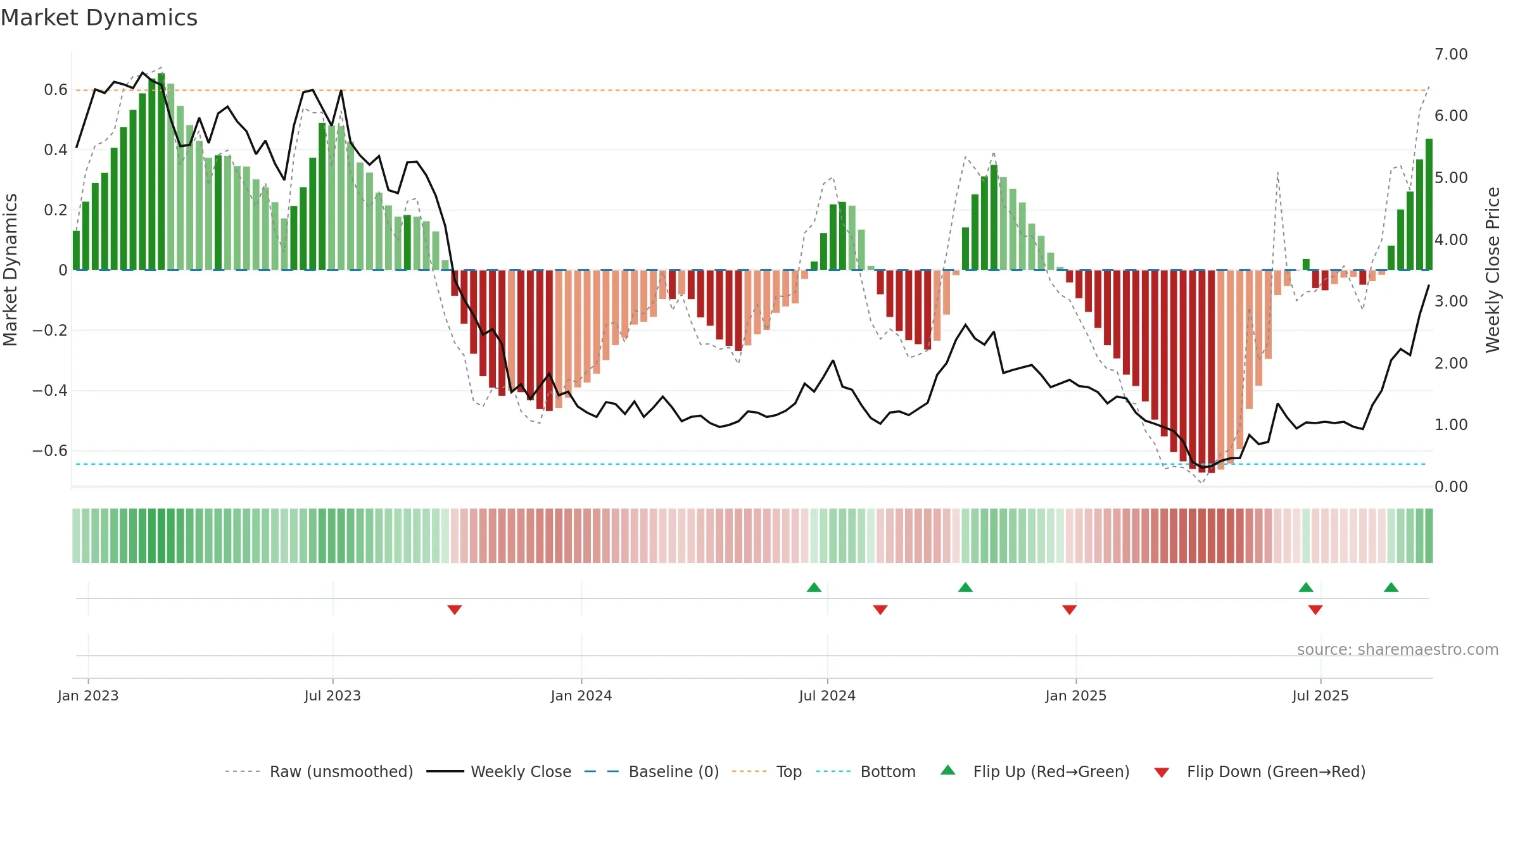Click the 4.00 right axis price label
This screenshot has width=1520, height=855.
pyautogui.click(x=1451, y=240)
